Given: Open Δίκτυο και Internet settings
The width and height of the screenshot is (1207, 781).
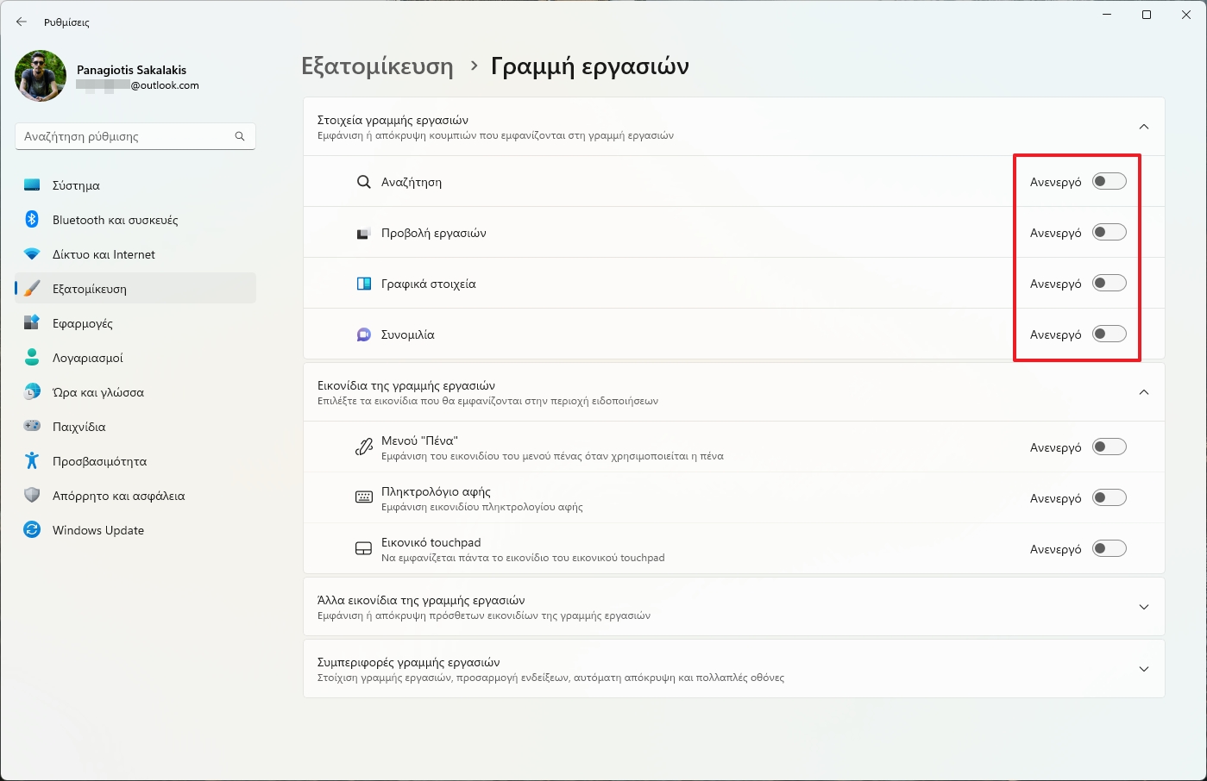Looking at the screenshot, I should tap(103, 253).
